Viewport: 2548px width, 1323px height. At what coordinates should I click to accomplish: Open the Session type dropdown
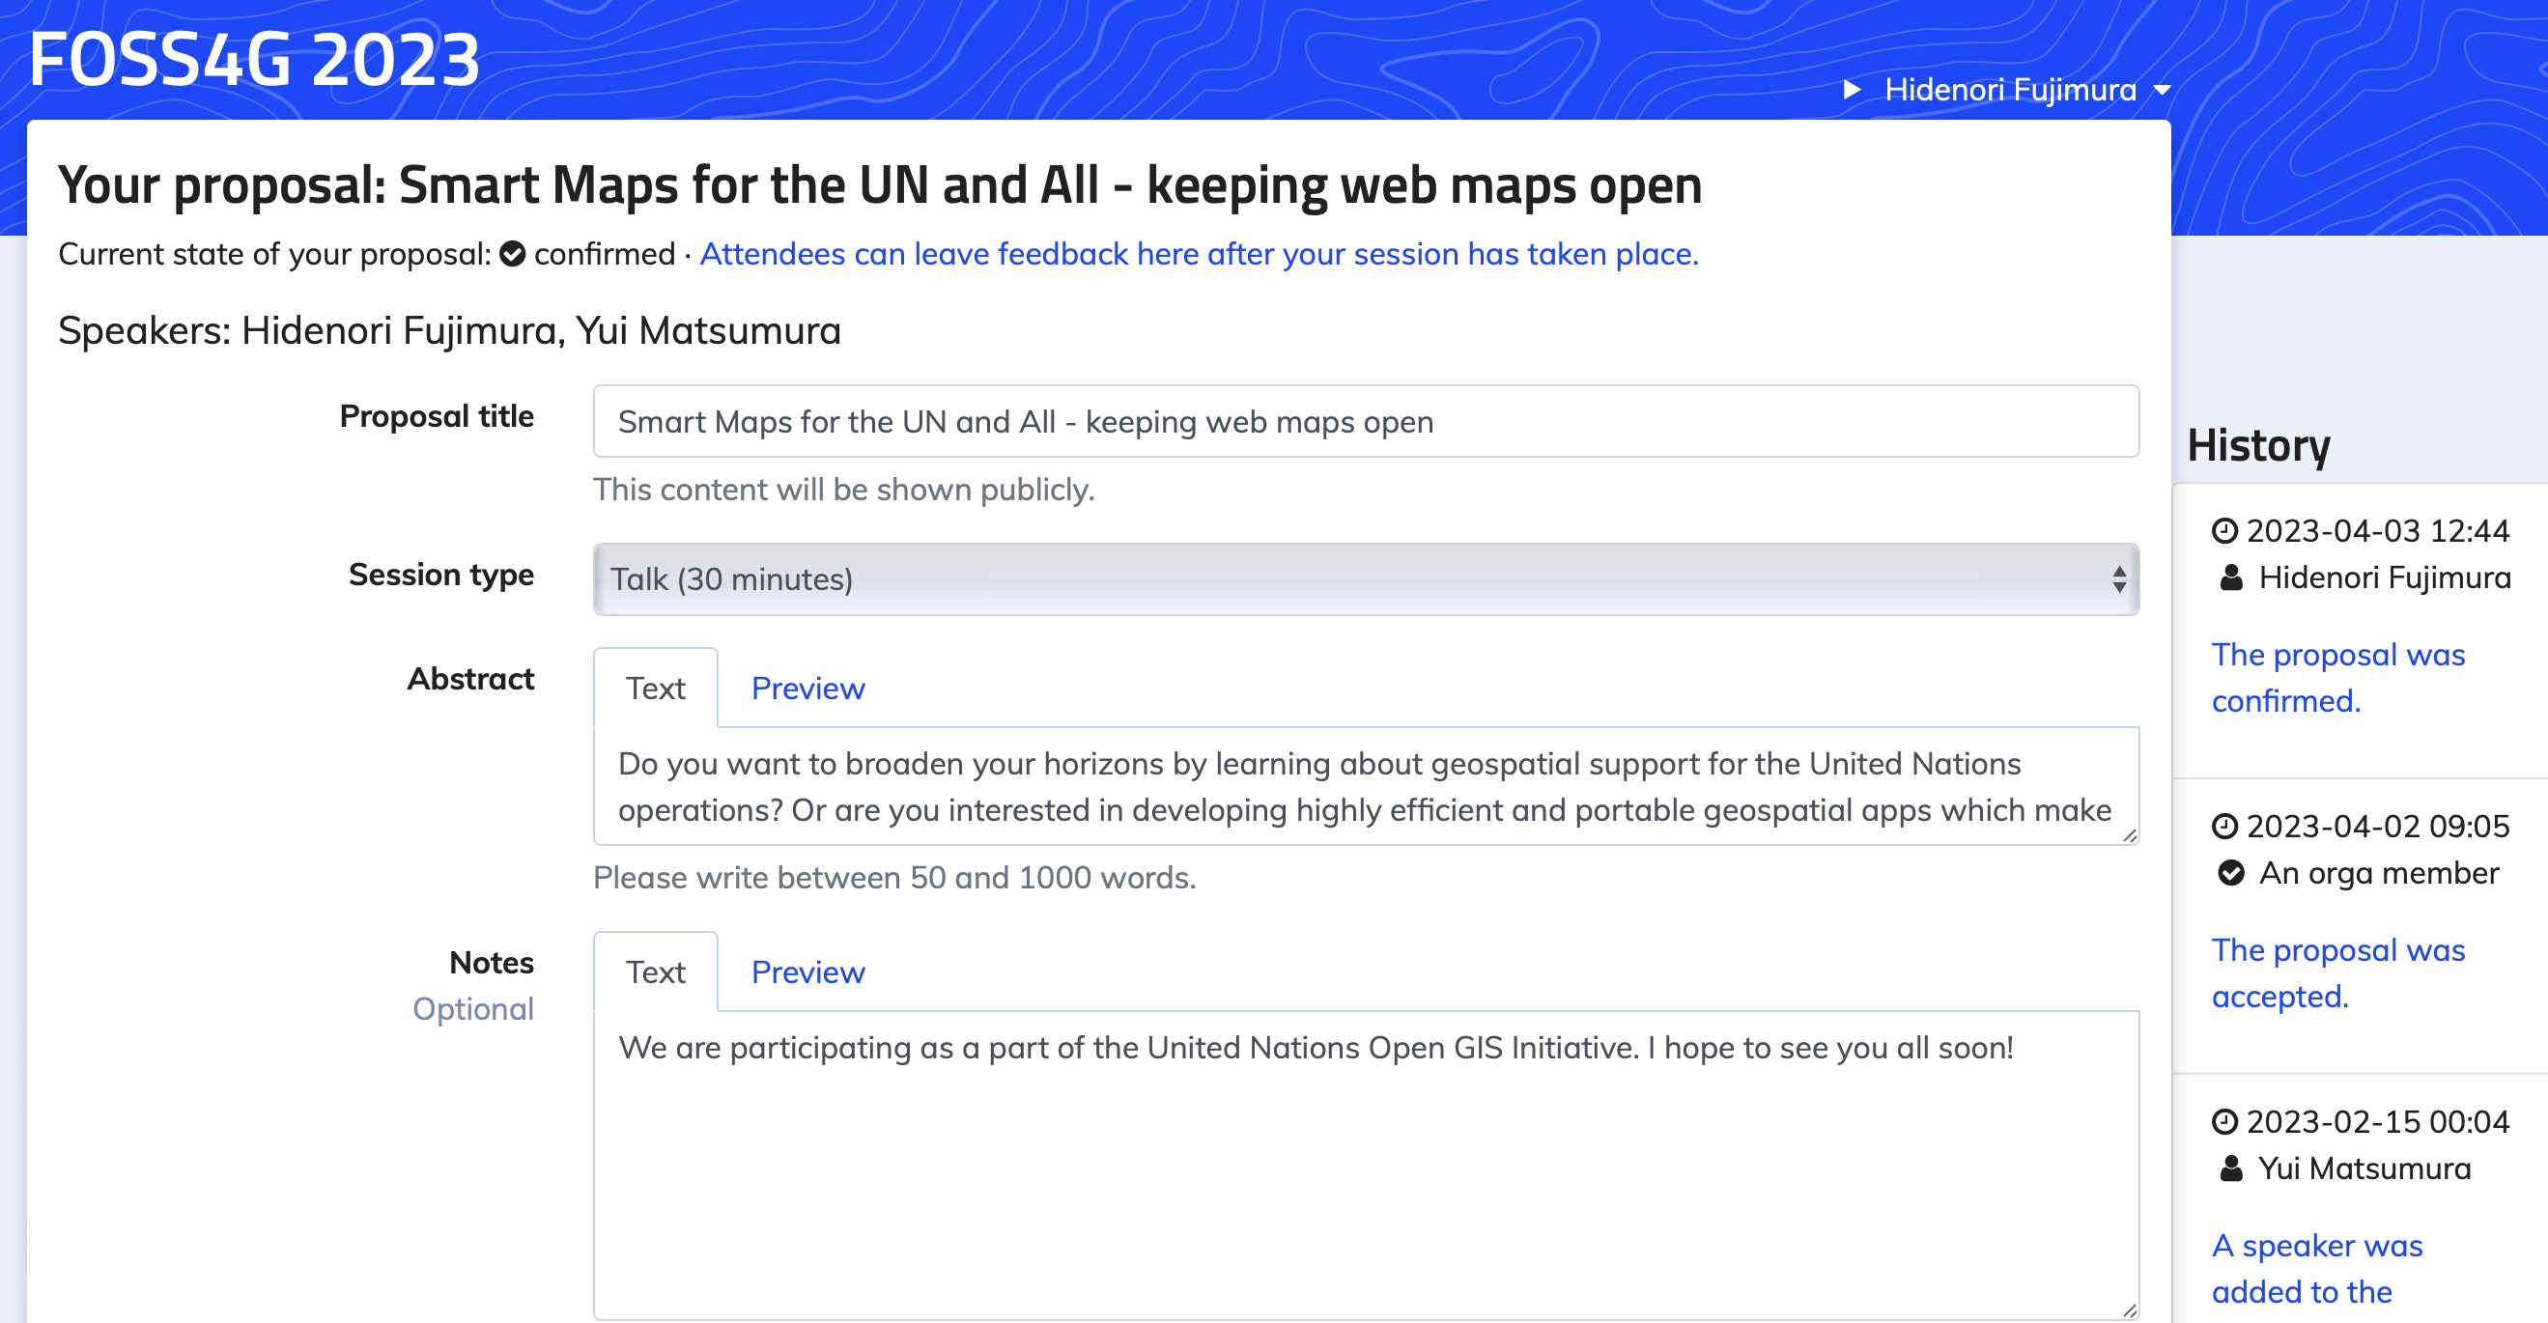(1365, 578)
